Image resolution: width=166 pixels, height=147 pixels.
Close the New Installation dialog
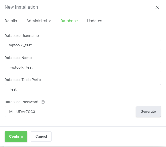click(x=157, y=7)
